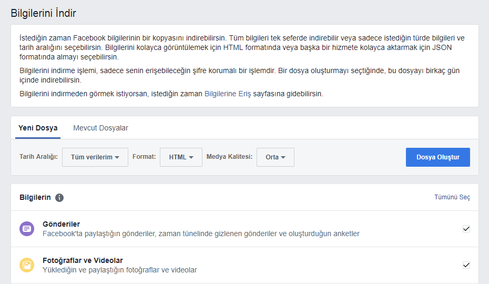Click the Gönderiler description text about anketler
489x284 pixels.
click(x=201, y=234)
